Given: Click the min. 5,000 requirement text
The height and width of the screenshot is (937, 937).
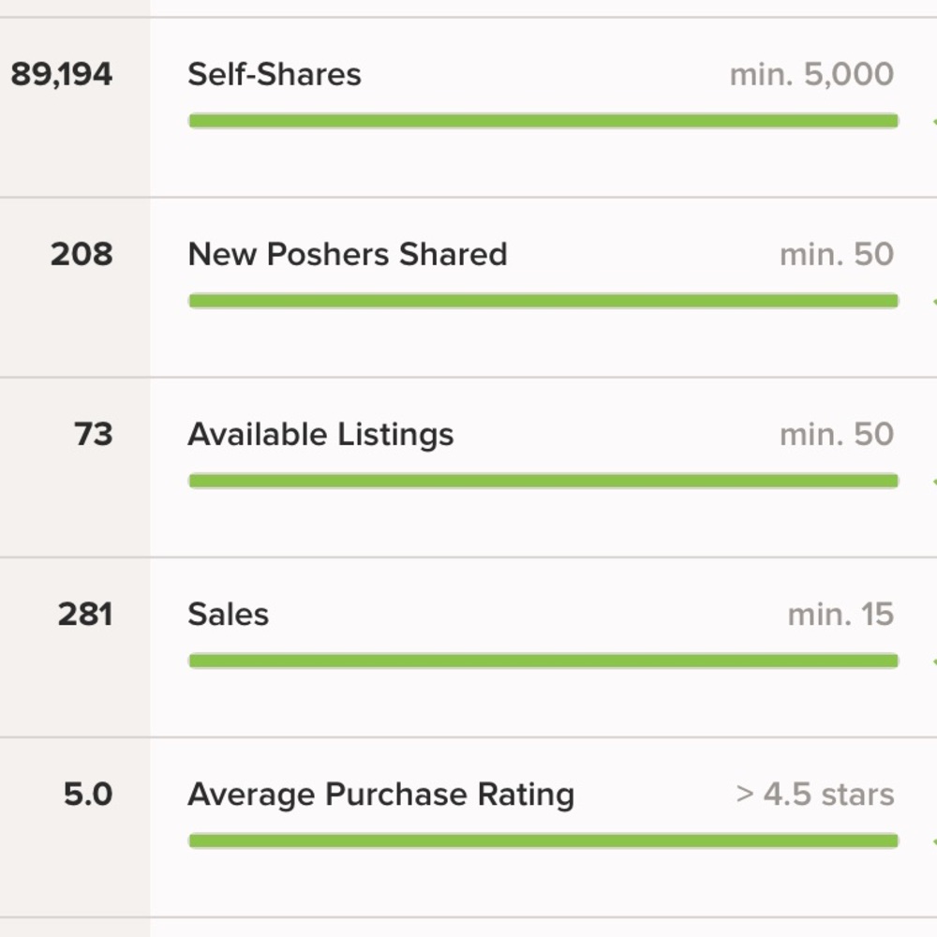Looking at the screenshot, I should 811,75.
